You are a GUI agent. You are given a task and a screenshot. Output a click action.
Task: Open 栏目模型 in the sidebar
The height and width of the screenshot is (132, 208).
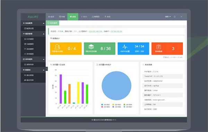(x=33, y=39)
